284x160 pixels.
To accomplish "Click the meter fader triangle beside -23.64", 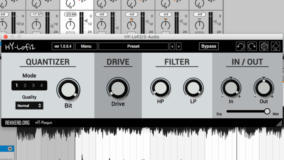I will pos(86,21).
